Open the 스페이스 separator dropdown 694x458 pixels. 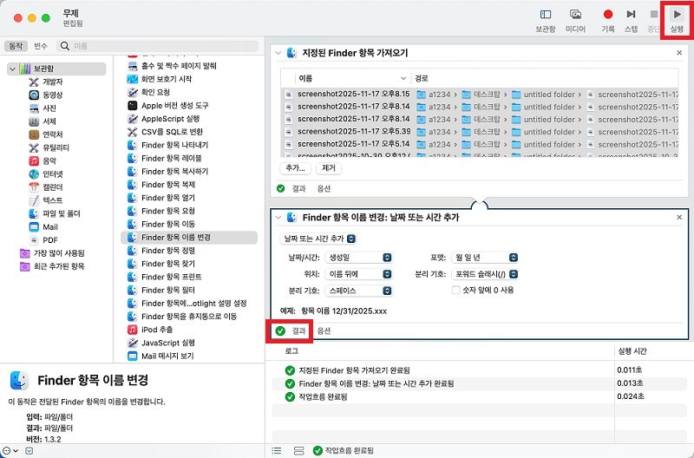point(358,291)
